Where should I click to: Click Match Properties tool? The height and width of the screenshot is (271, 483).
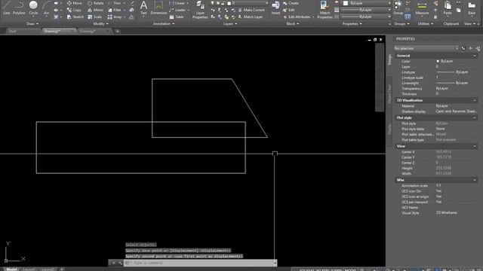point(325,10)
